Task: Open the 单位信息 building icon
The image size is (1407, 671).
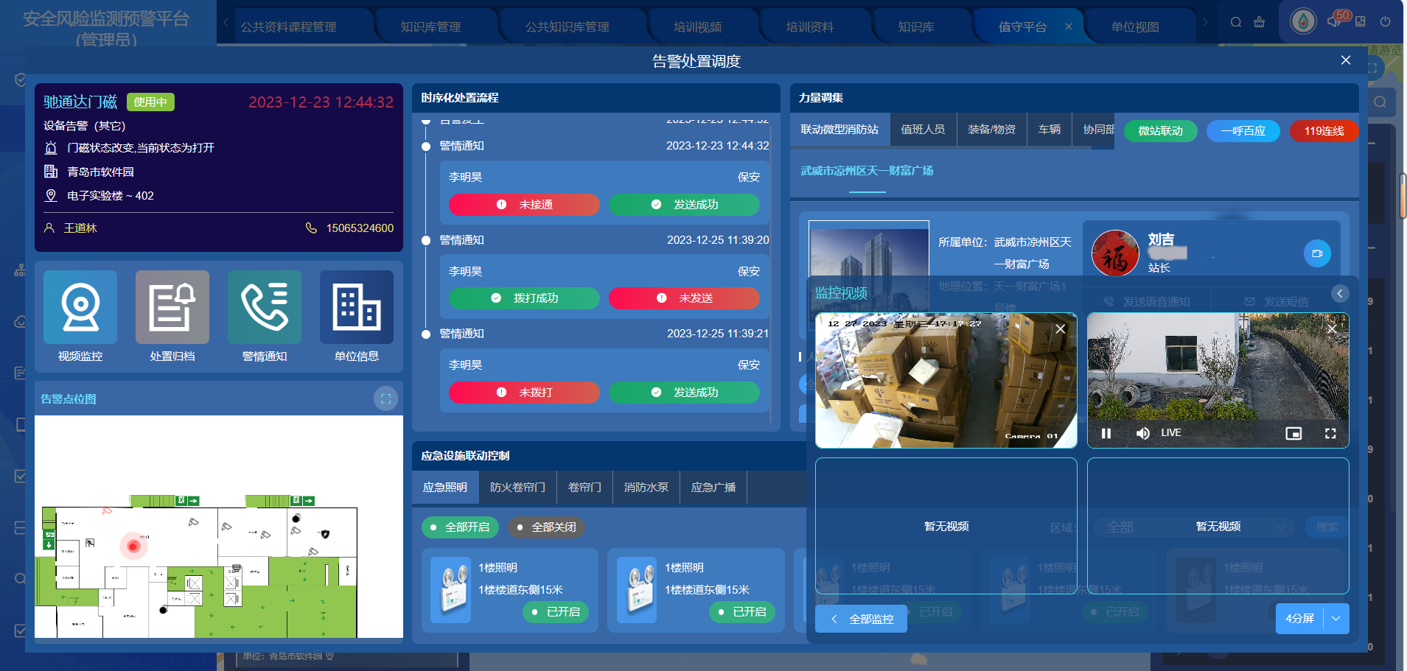Action: (357, 307)
